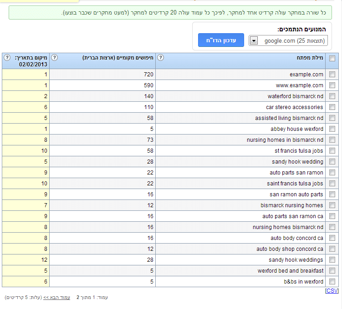Check bismarck nursing homes checkbox

point(332,205)
